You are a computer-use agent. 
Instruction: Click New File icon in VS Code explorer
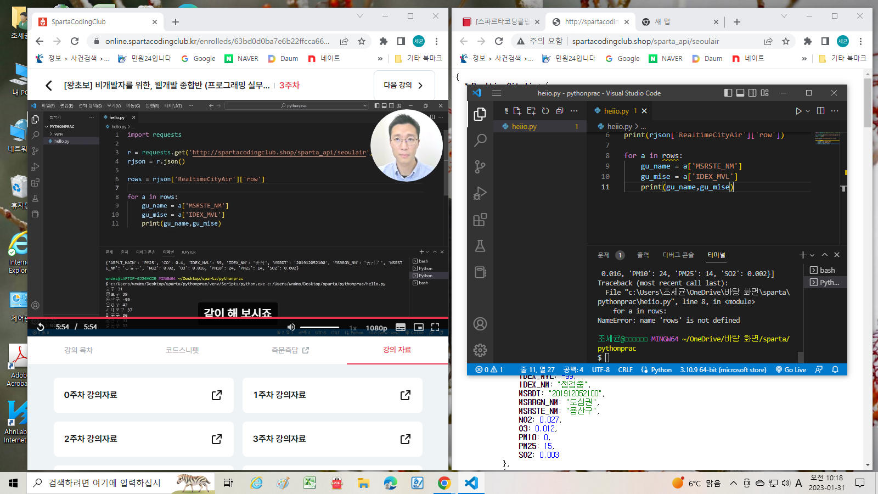click(x=517, y=111)
